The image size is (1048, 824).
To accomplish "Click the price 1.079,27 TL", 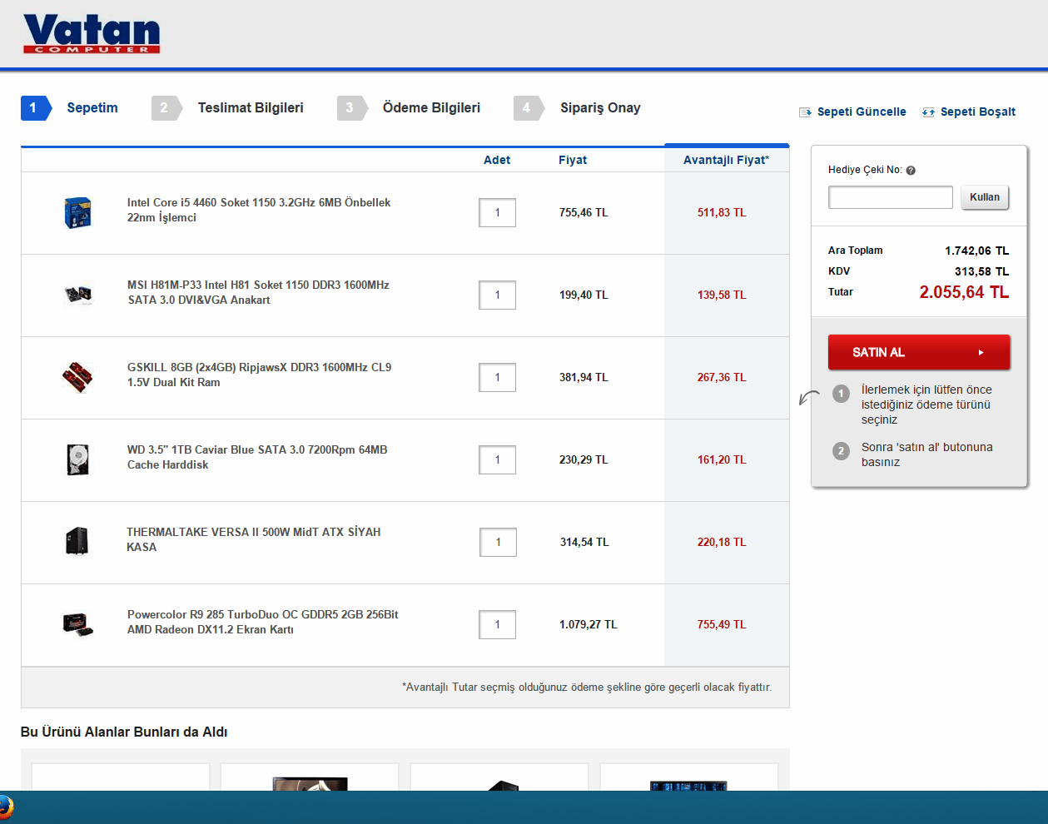I will click(x=589, y=624).
